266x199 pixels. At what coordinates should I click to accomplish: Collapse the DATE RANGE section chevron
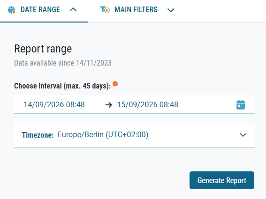point(73,10)
